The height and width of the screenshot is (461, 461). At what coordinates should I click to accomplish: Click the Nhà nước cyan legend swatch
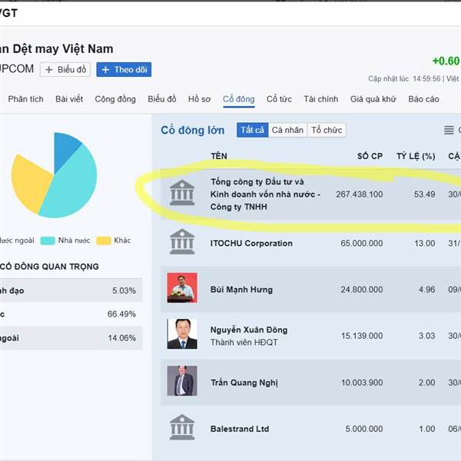[48, 240]
